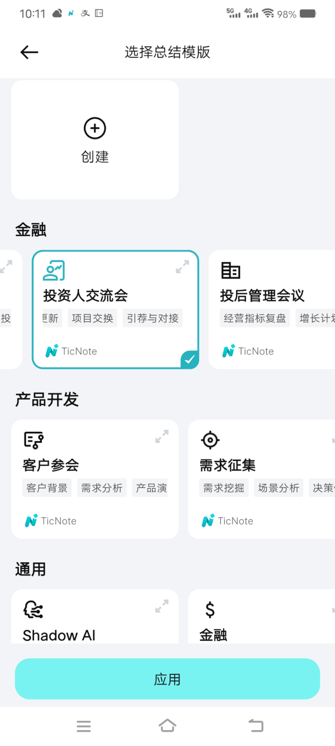The width and height of the screenshot is (335, 746).
Task: Toggle the checkmark on the 投资人交流会 card
Action: pos(190,360)
